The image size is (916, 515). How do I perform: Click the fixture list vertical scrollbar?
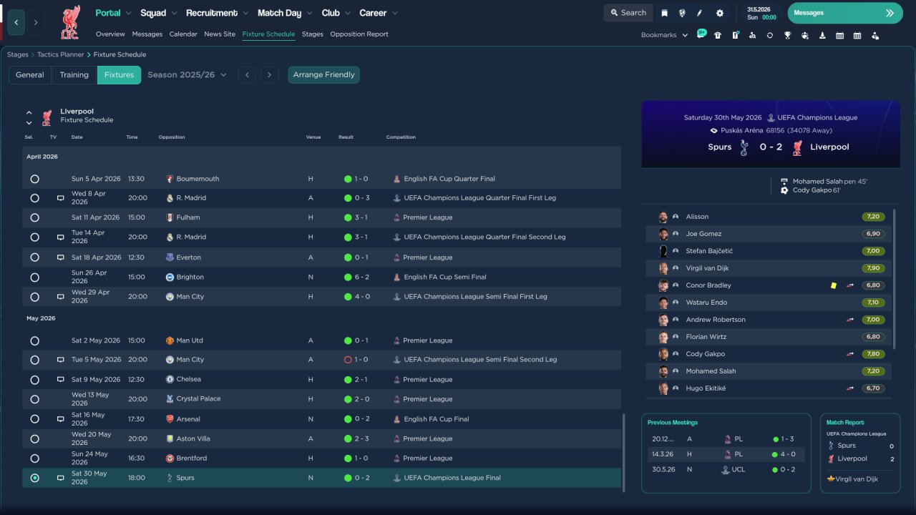tap(624, 453)
